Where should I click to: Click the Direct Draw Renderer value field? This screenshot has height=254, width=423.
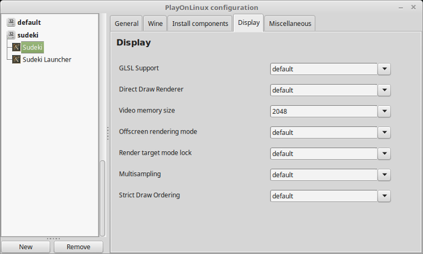(x=324, y=90)
